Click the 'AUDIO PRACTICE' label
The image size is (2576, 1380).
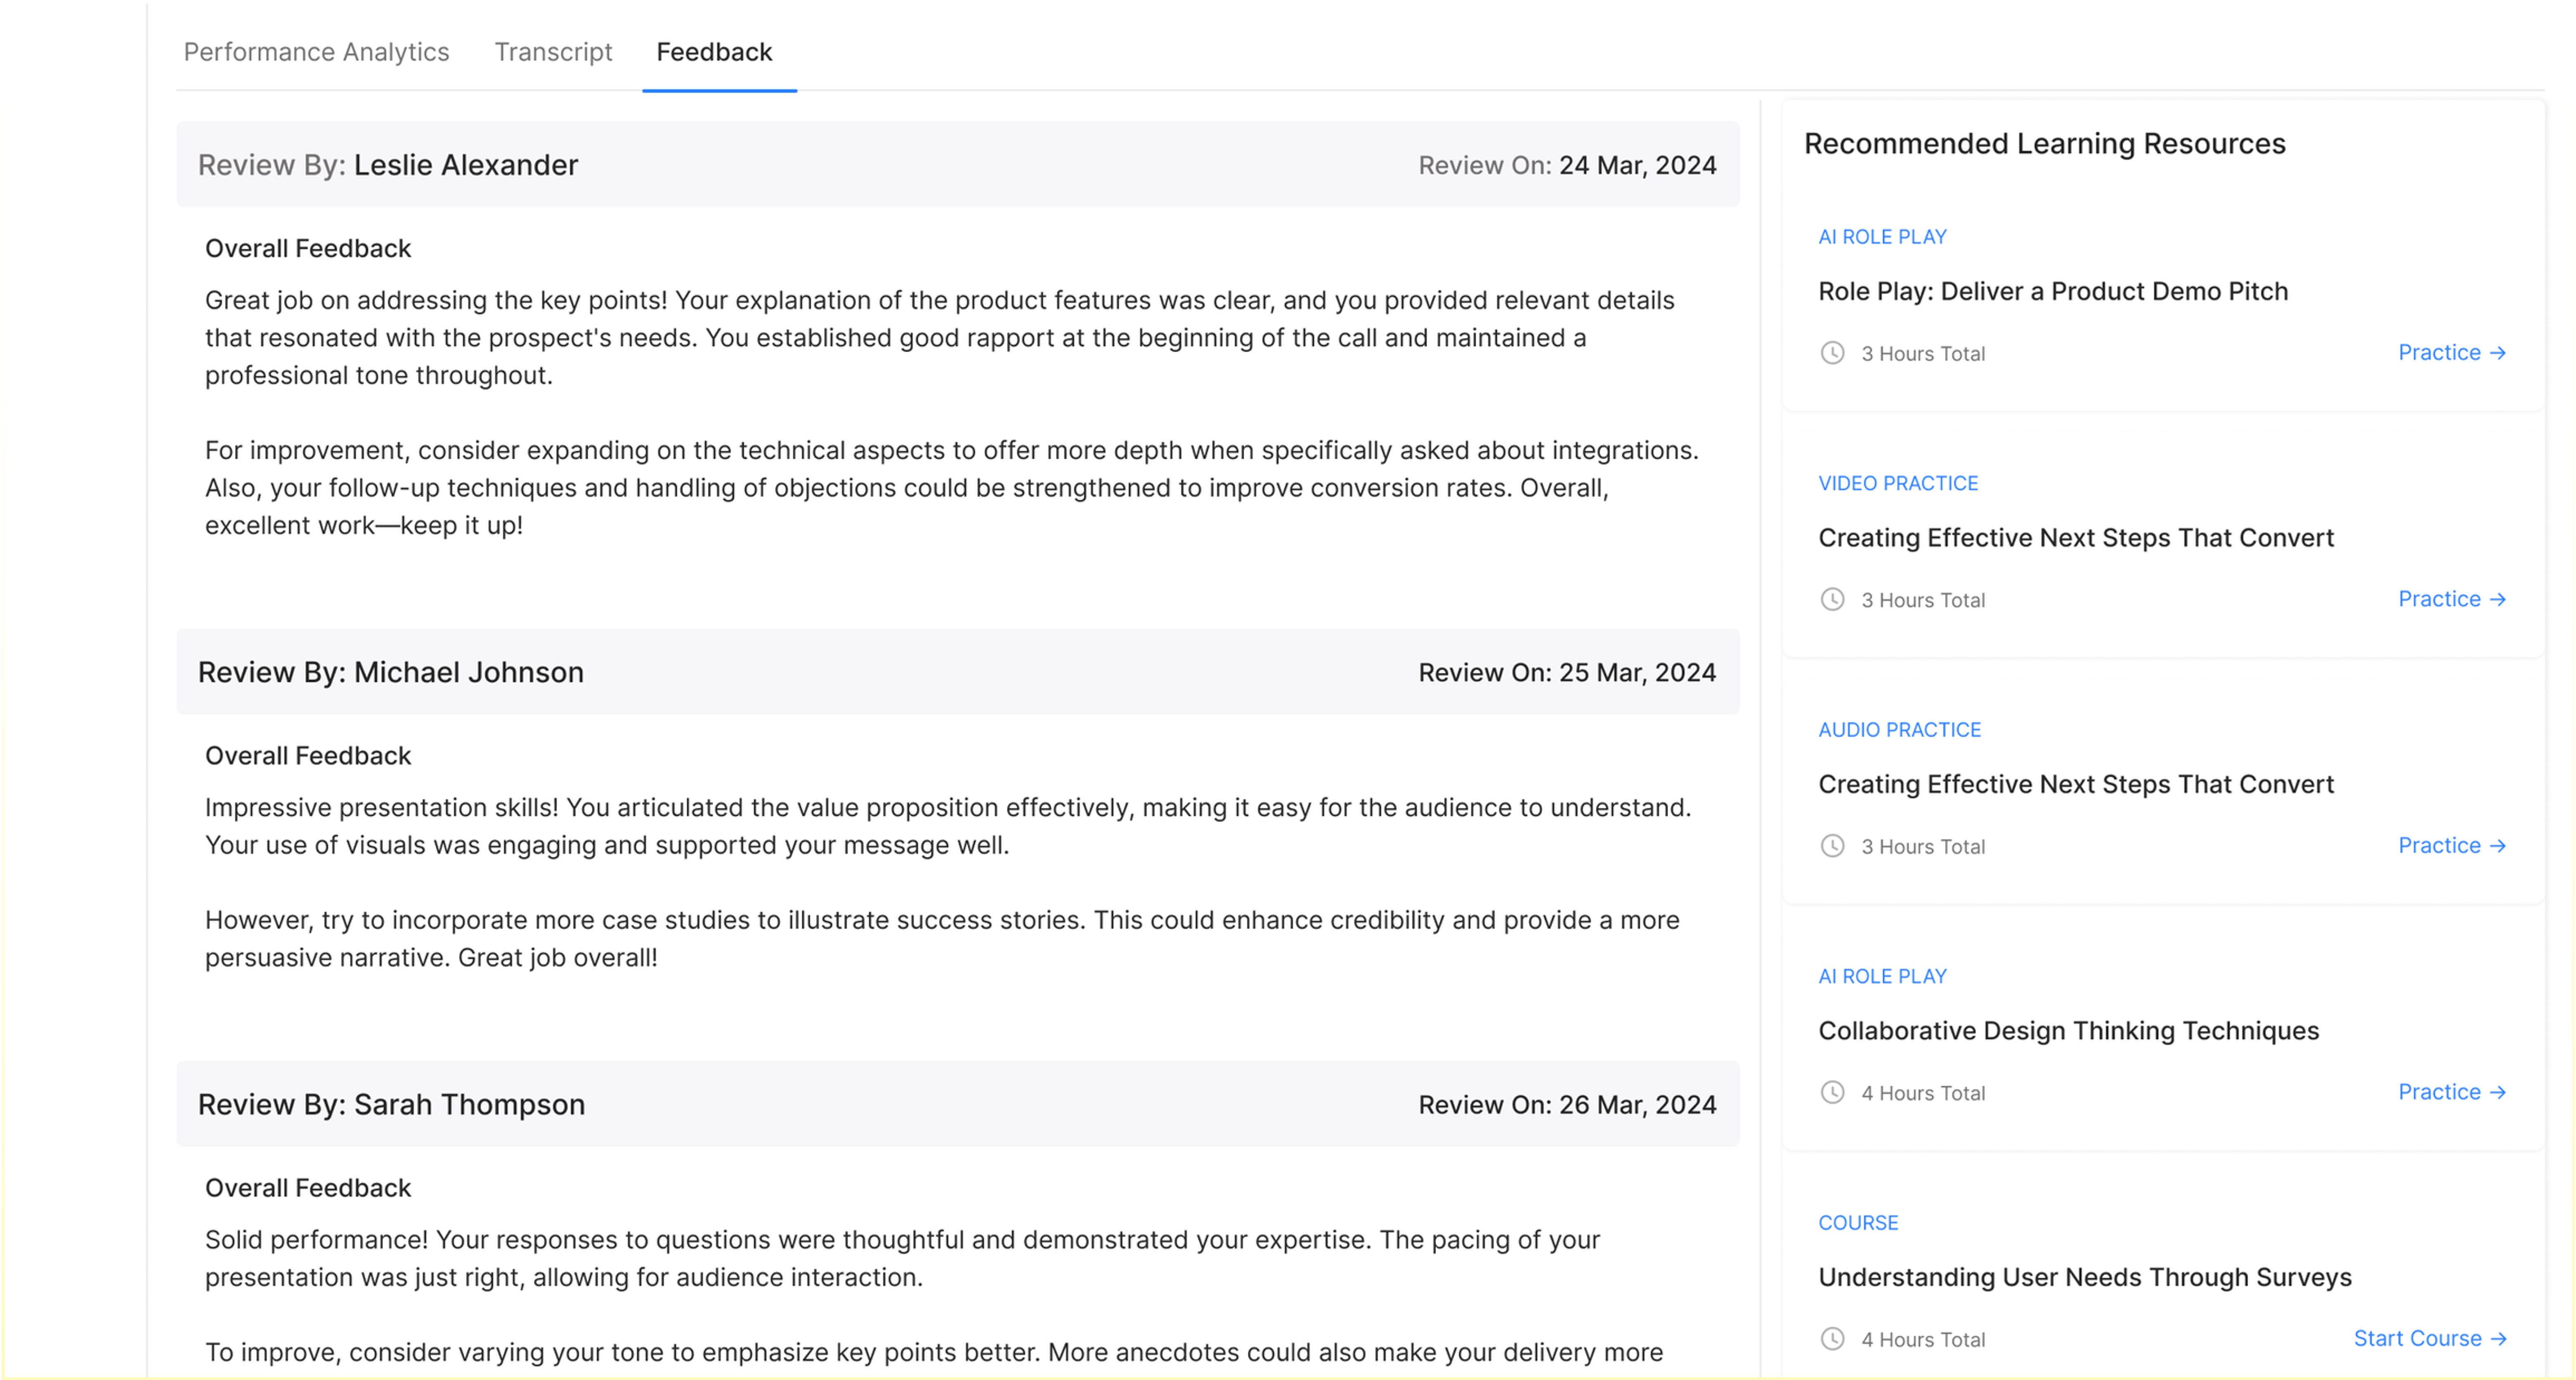click(x=1899, y=730)
